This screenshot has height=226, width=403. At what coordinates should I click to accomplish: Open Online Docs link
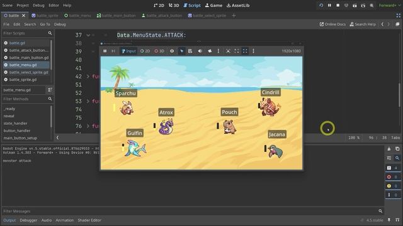(x=332, y=24)
